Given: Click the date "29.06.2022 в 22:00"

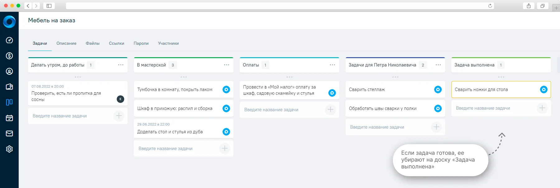Looking at the screenshot, I should pyautogui.click(x=153, y=124).
